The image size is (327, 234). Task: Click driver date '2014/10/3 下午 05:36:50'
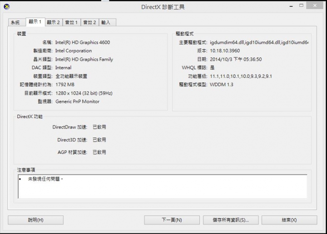(x=236, y=59)
